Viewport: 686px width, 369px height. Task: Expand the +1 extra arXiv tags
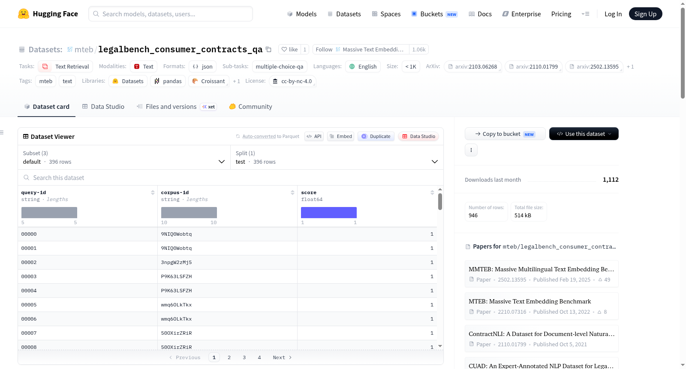630,66
